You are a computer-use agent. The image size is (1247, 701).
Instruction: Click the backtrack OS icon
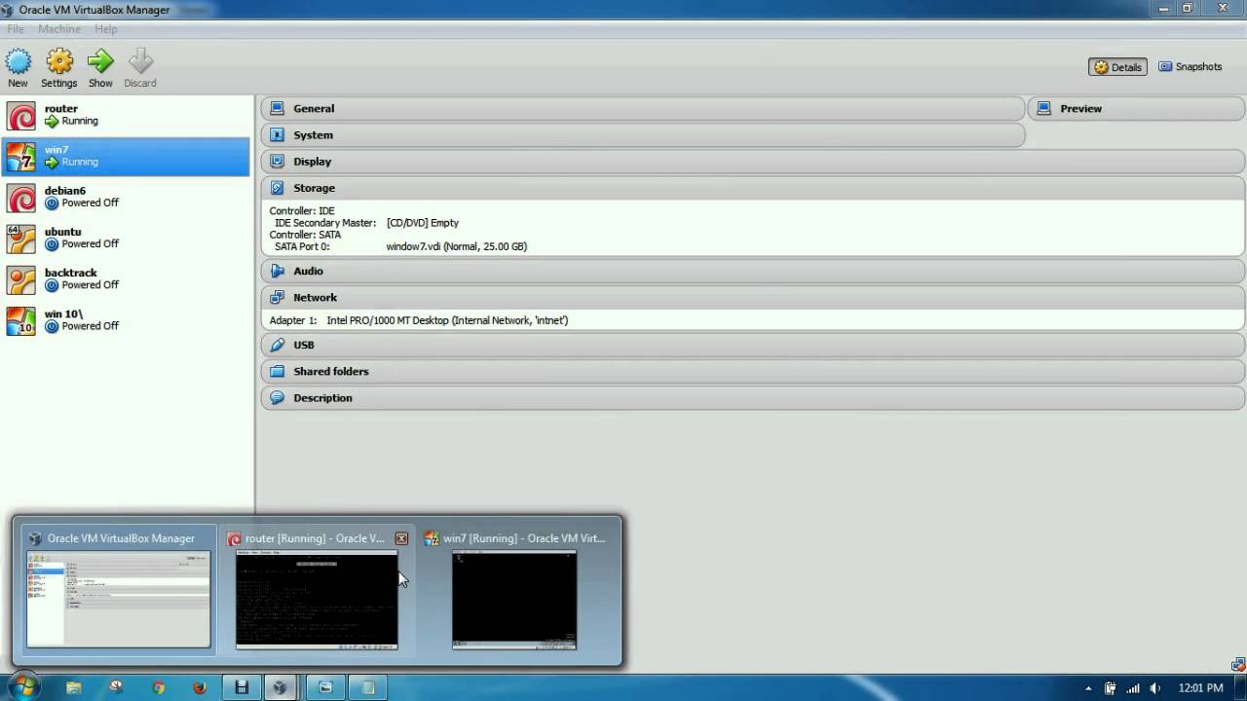click(21, 279)
